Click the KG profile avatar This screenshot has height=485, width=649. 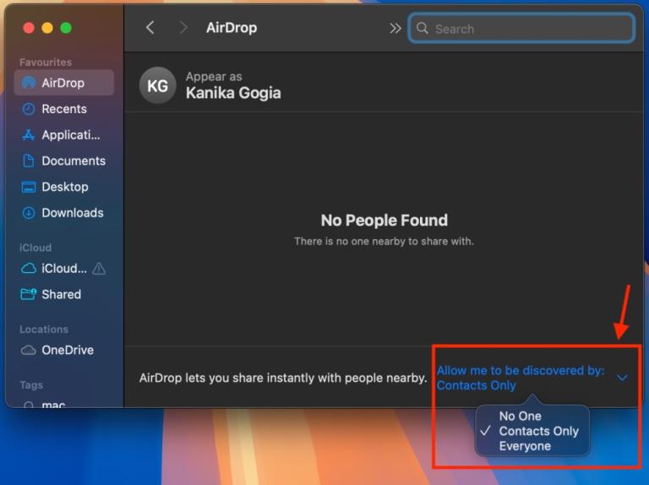(158, 85)
